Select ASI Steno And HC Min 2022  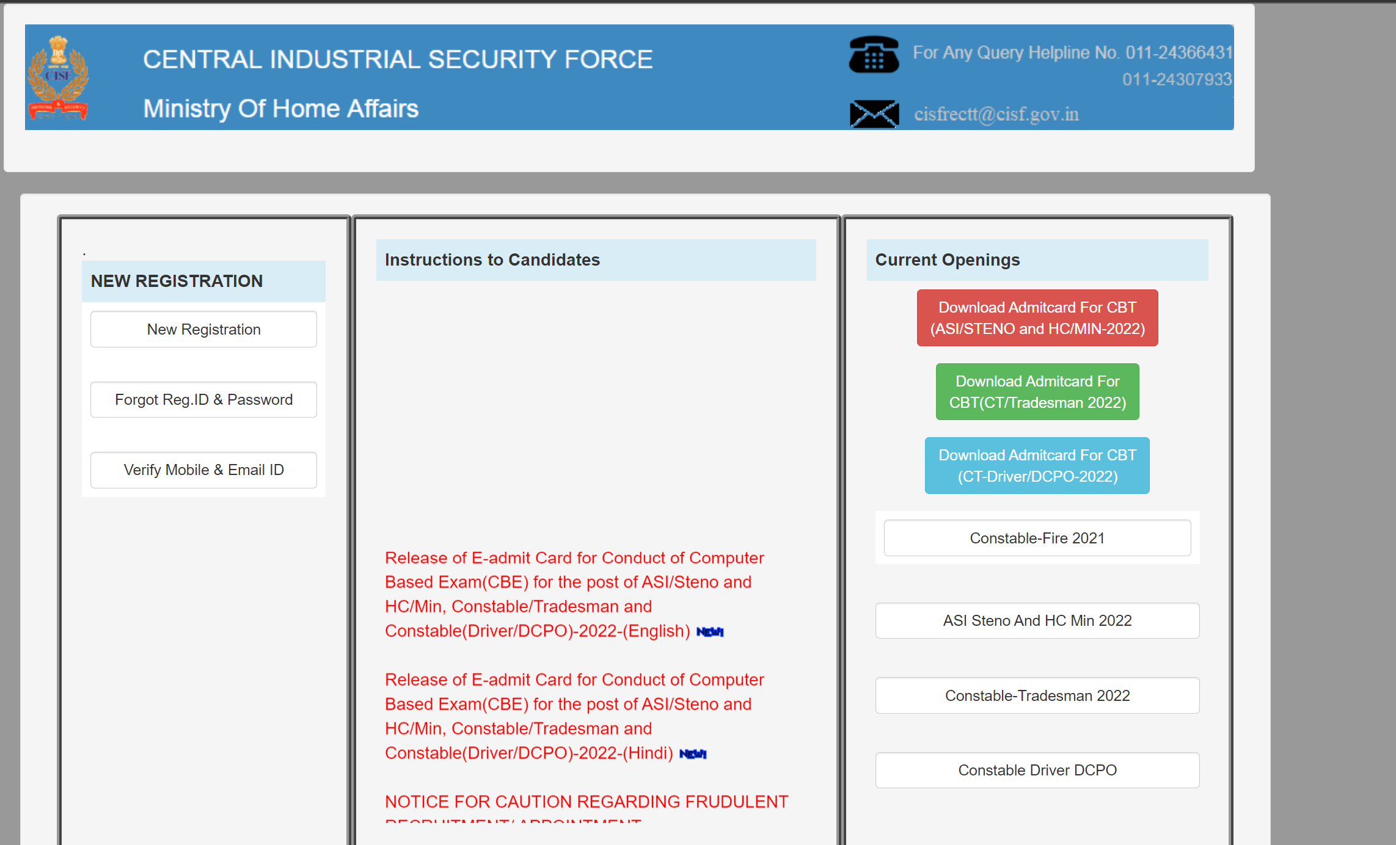coord(1037,620)
